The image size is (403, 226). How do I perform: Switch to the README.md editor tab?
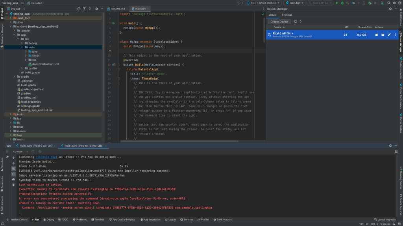(118, 9)
